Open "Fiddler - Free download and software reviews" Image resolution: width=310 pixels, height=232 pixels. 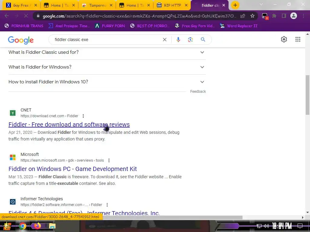69,124
